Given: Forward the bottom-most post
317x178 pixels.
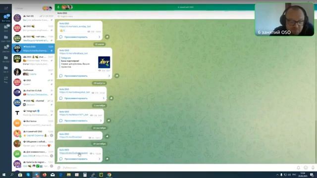Looking at the screenshot, I should click(x=107, y=159).
